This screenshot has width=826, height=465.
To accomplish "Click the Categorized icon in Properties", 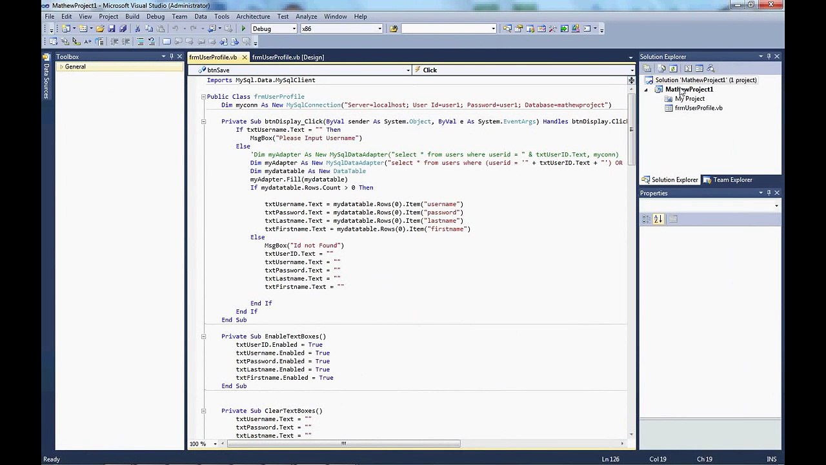I will tap(647, 220).
